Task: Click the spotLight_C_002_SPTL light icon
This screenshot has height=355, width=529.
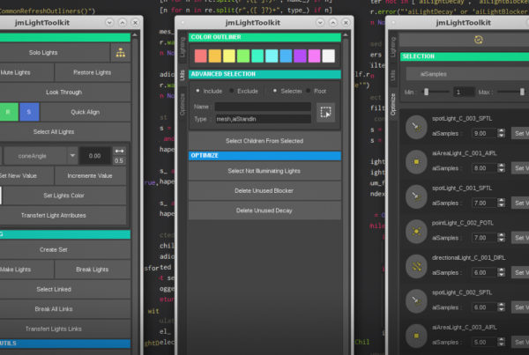Action: pos(416,301)
